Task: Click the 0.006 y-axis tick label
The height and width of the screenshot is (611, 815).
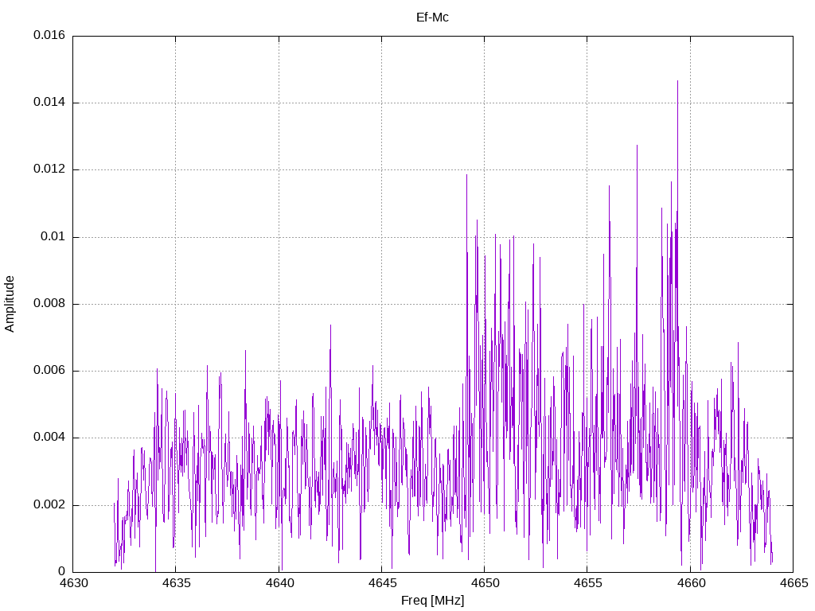Action: tap(49, 371)
